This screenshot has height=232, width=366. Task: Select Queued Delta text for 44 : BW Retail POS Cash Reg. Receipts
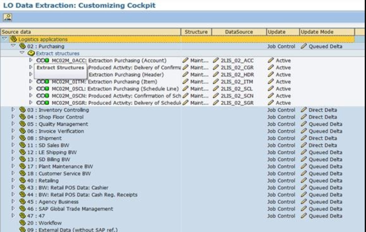point(325,195)
